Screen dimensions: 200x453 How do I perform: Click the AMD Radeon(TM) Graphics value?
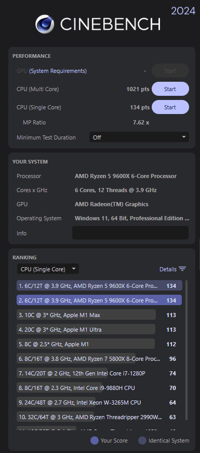click(x=112, y=204)
